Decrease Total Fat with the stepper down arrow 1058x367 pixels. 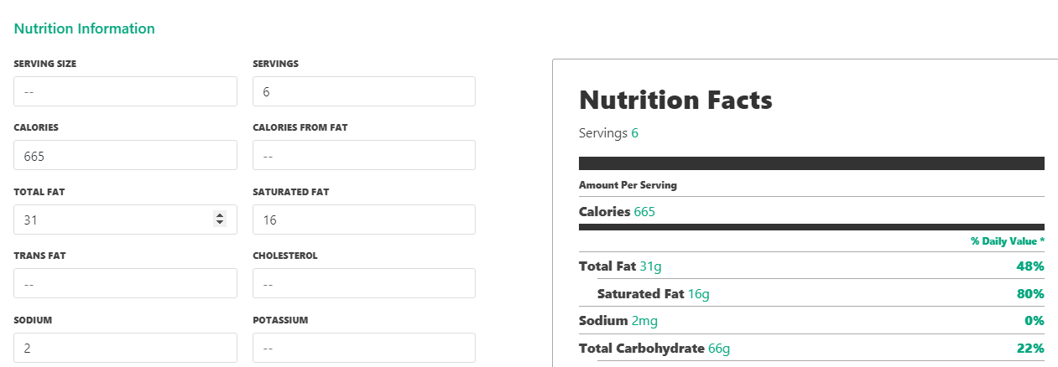(x=220, y=223)
